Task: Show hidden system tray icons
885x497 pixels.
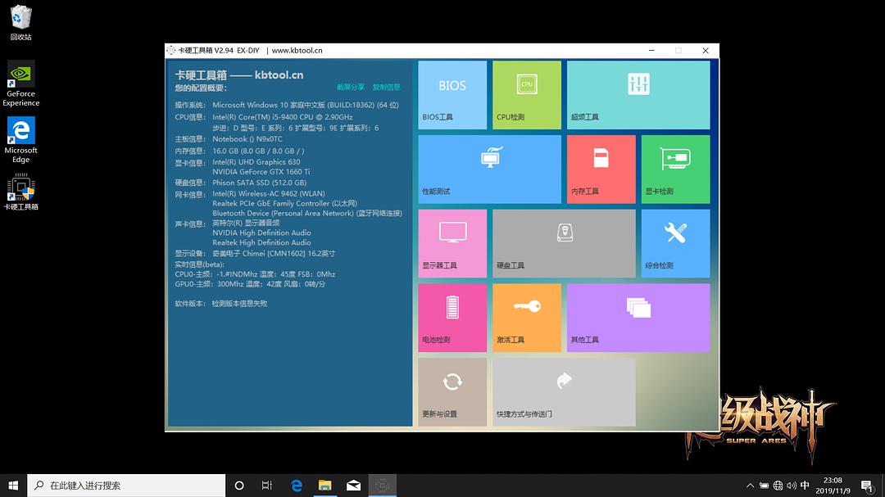Action: (750, 486)
